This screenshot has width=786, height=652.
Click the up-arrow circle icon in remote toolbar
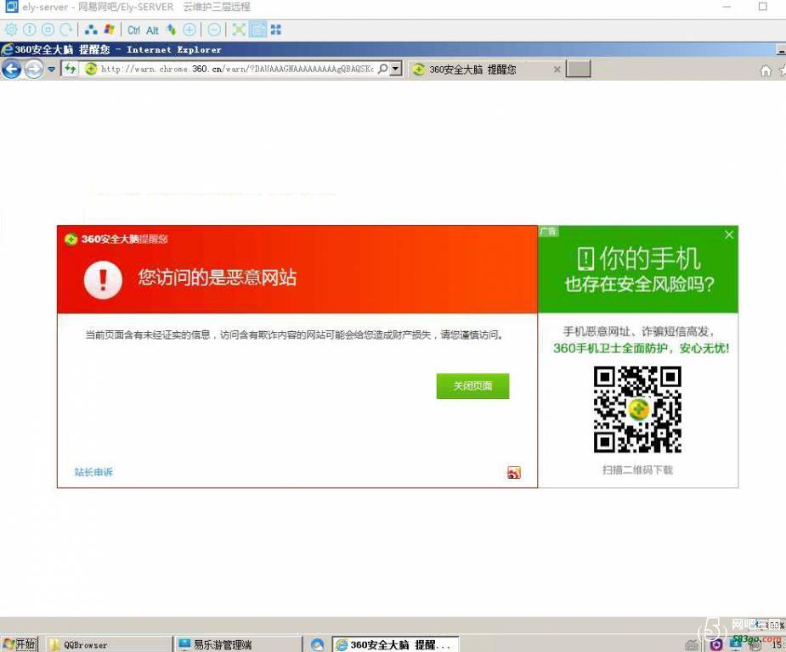(x=30, y=30)
